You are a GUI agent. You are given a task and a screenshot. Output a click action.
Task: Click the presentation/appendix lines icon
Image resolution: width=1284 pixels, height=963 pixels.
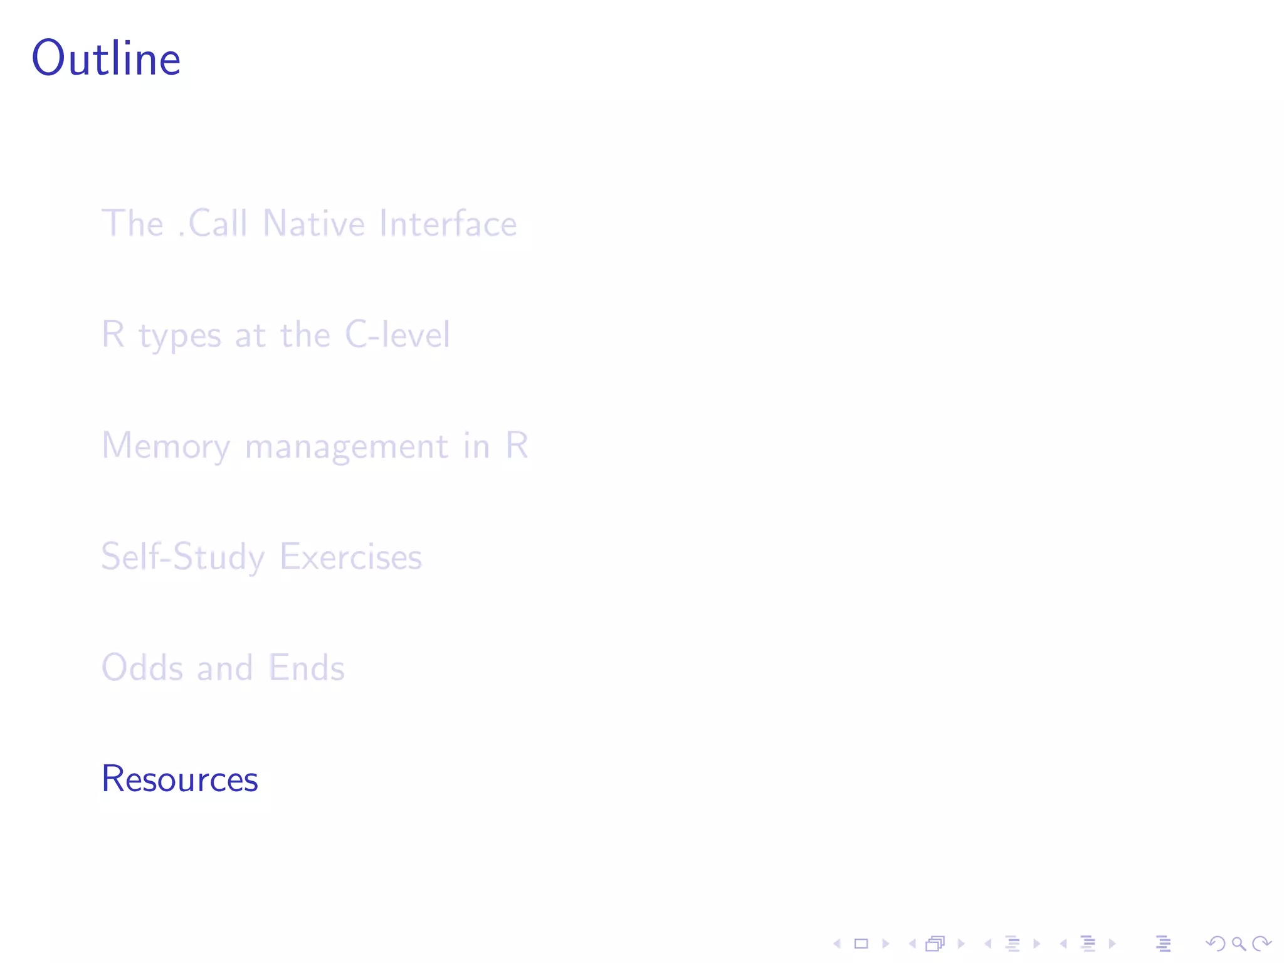coord(1163,944)
